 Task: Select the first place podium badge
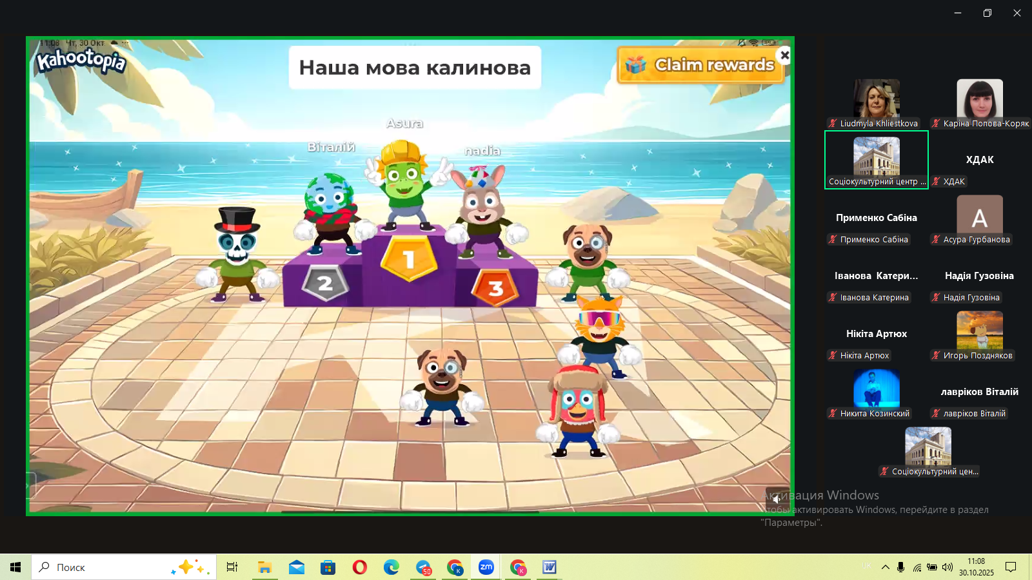pyautogui.click(x=408, y=258)
